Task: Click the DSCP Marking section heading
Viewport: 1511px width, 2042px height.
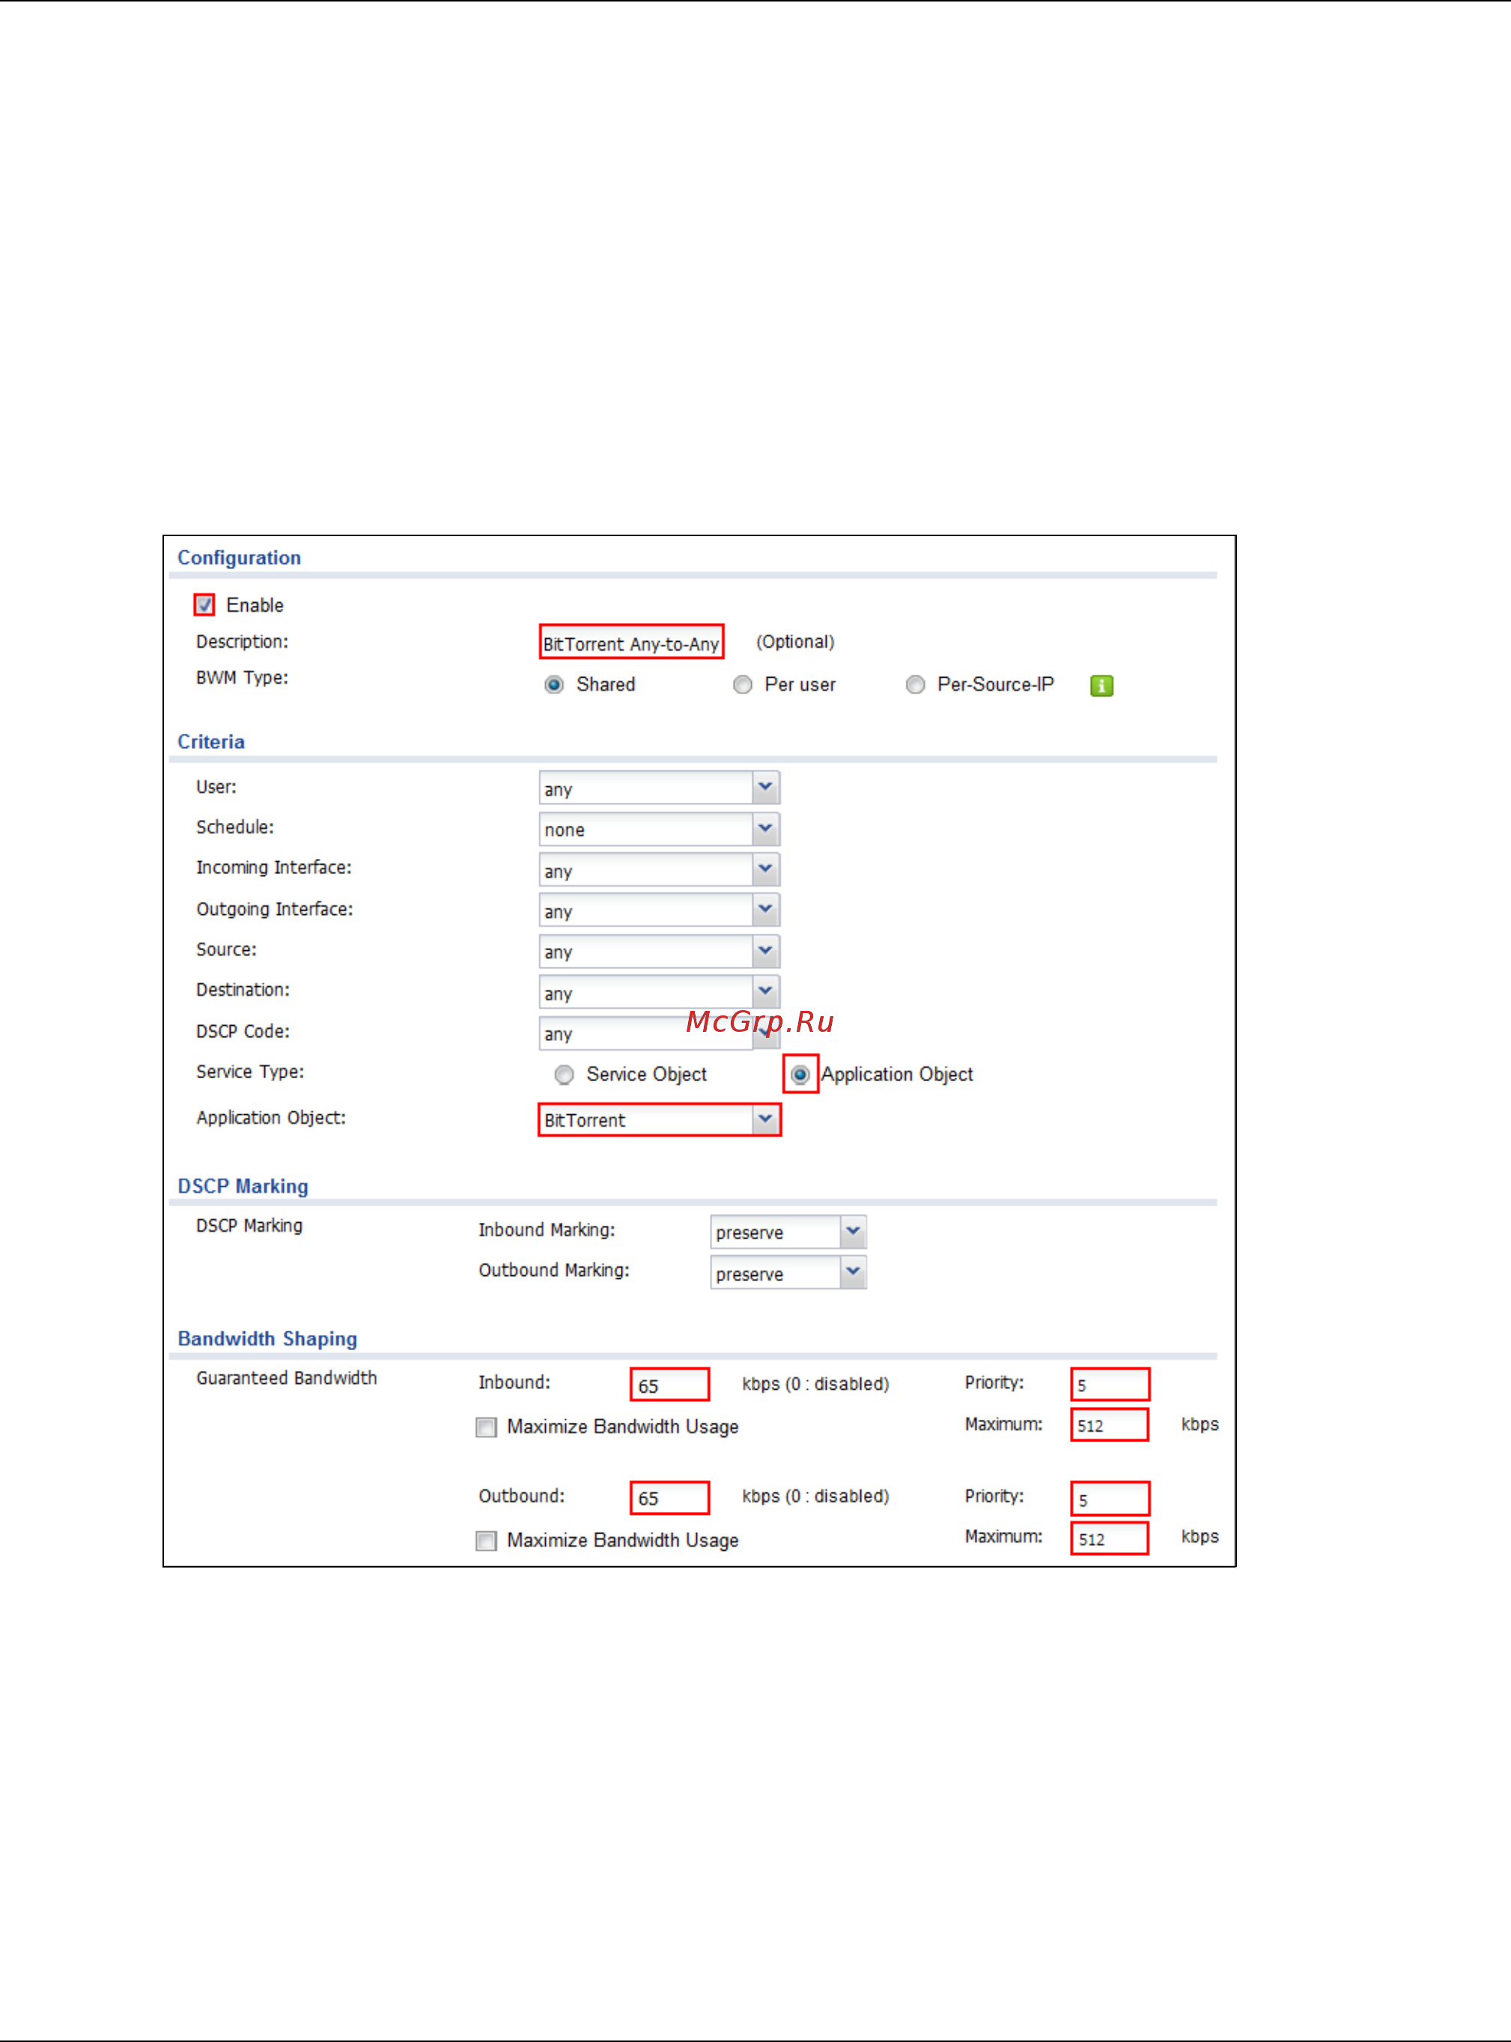Action: 243,1186
